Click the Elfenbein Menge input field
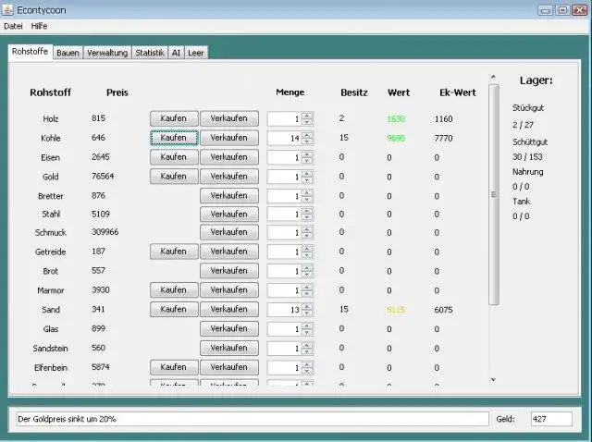Image resolution: width=592 pixels, height=442 pixels. pos(284,367)
